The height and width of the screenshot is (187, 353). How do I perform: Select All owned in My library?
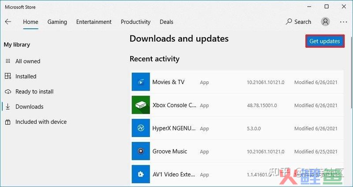28,61
